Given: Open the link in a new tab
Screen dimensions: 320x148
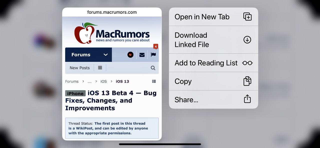Looking at the screenshot, I should 213,17.
